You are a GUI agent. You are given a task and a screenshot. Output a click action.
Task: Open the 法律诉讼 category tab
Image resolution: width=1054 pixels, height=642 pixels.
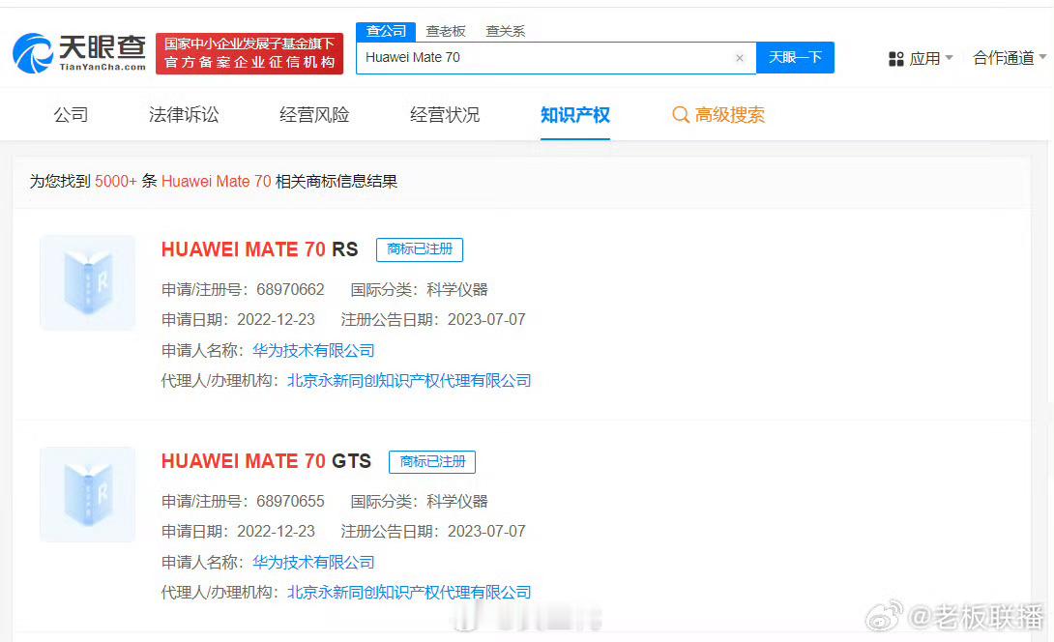coord(184,115)
